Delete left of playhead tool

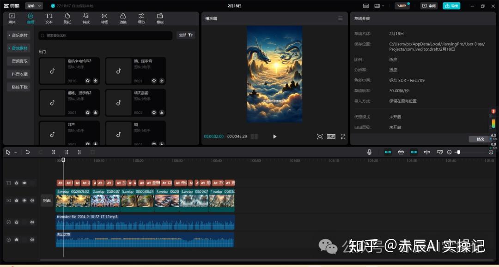pyautogui.click(x=67, y=152)
